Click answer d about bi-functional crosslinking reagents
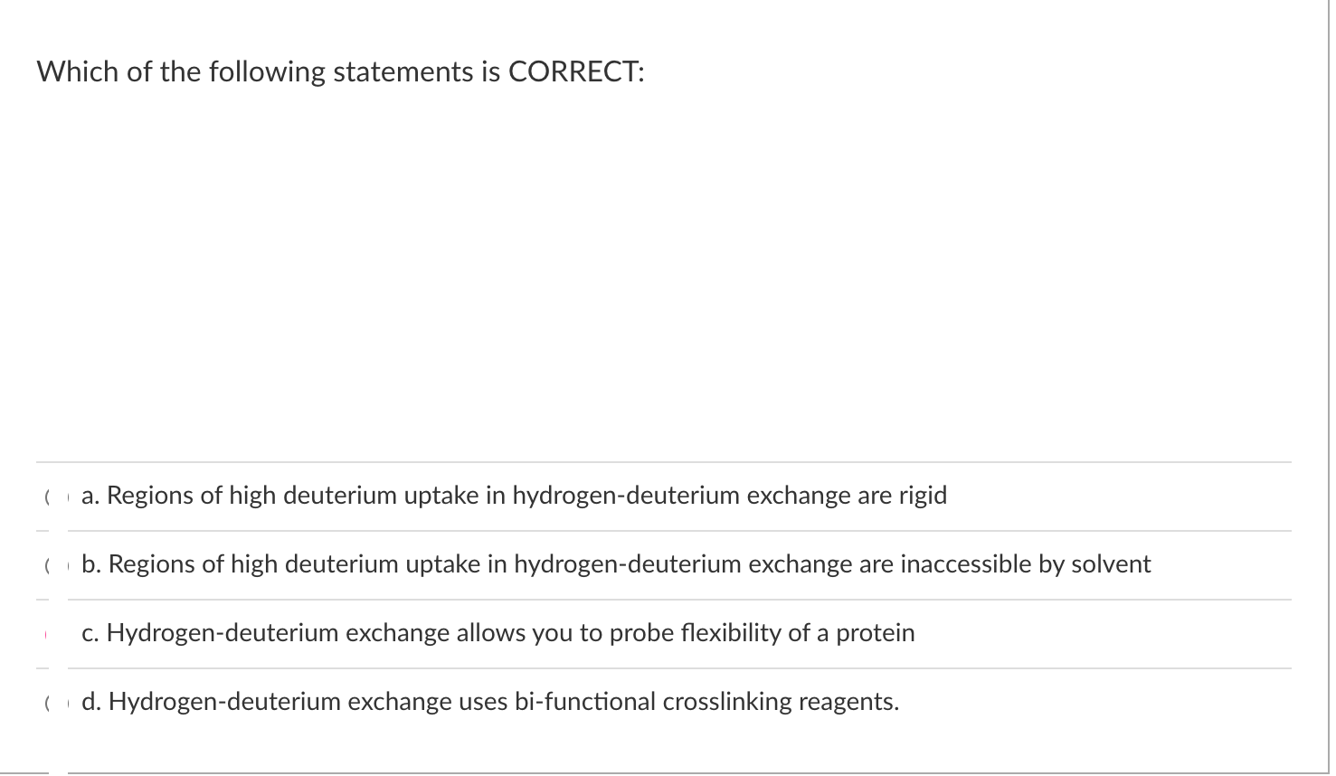 [490, 701]
